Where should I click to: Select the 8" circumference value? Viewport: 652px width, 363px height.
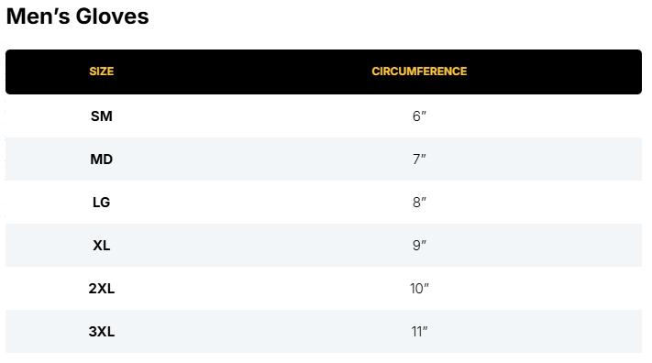[x=419, y=203]
